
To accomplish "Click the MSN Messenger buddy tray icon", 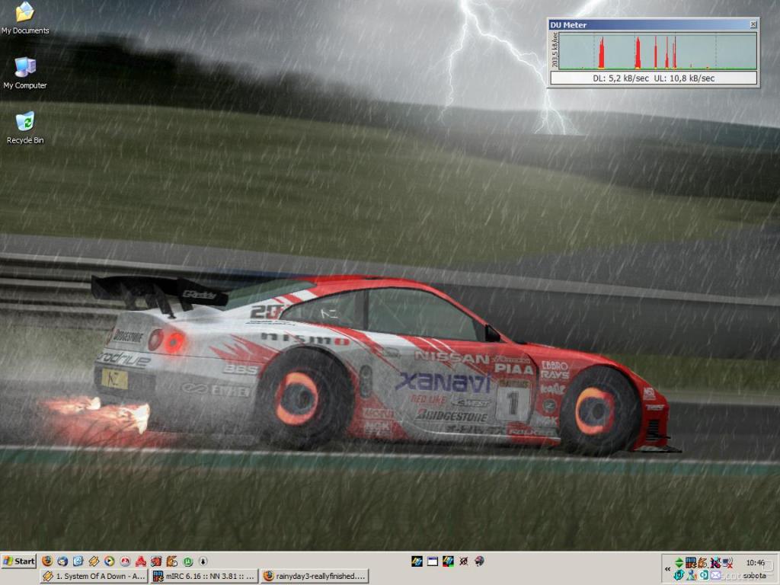I will (x=692, y=575).
